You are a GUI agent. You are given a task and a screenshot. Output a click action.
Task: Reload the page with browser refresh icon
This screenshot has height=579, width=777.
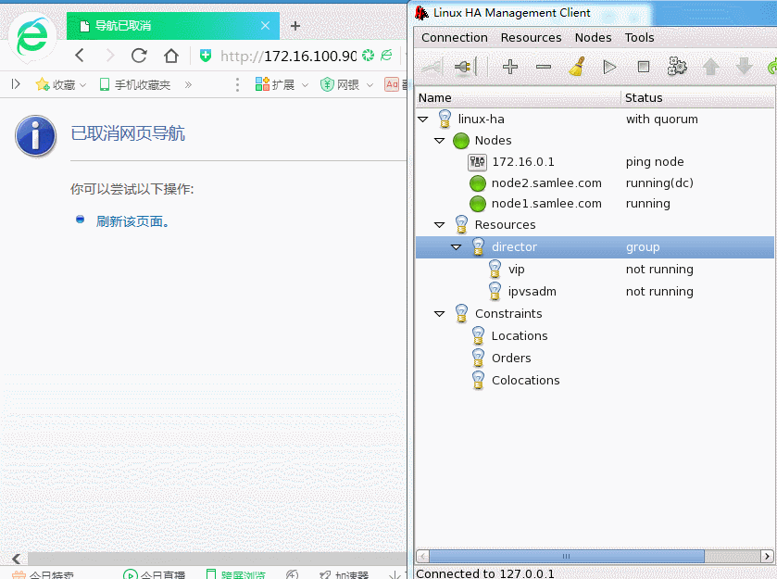pos(139,56)
